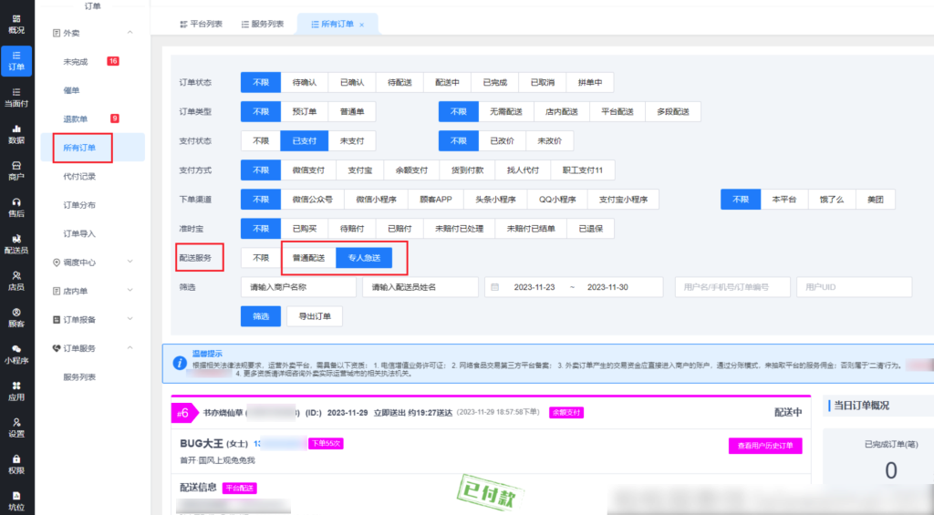Click the 权限 permissions lock icon
The height and width of the screenshot is (515, 934).
tap(16, 464)
